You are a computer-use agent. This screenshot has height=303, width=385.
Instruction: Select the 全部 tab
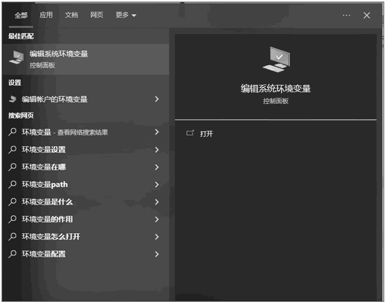(21, 15)
